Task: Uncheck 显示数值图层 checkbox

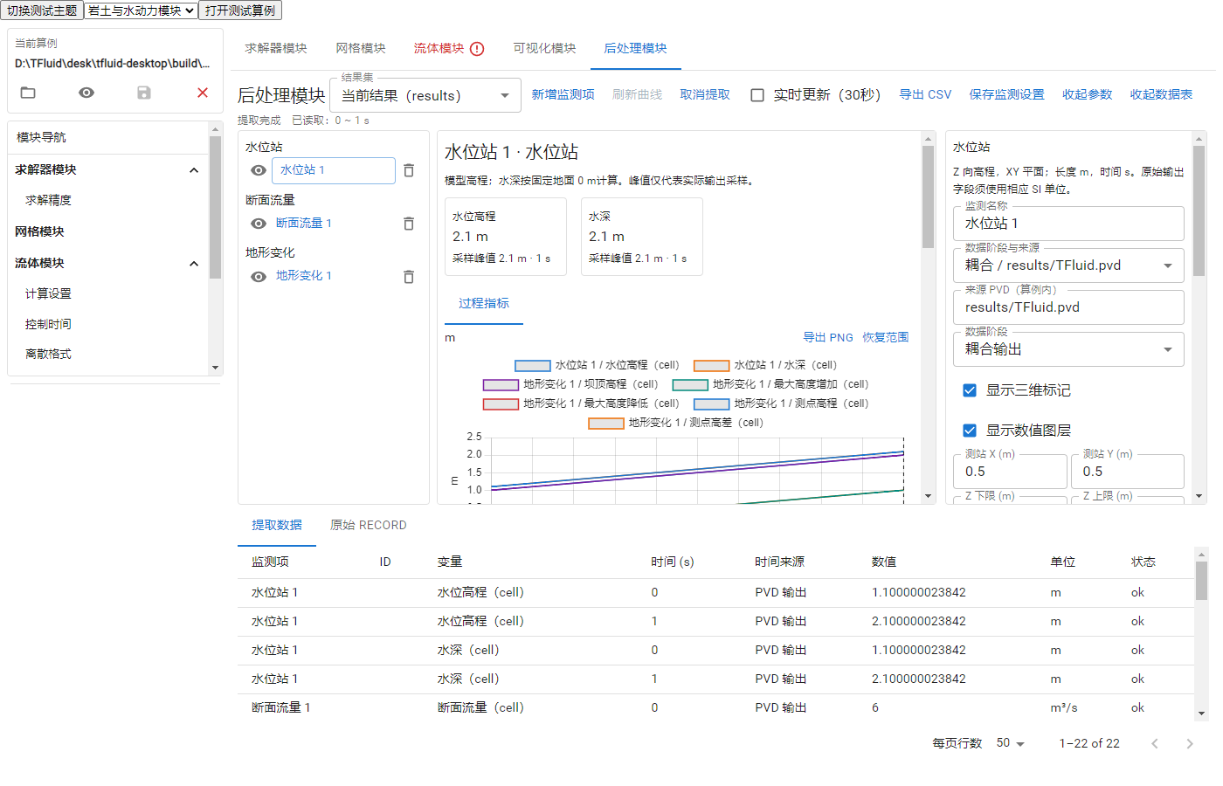Action: [970, 431]
